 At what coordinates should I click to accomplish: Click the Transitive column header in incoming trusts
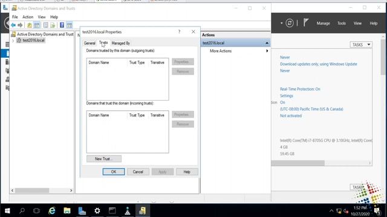click(x=157, y=115)
